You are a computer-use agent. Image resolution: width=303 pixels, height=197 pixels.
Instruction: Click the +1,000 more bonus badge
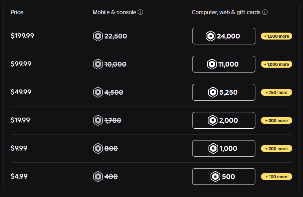point(277,64)
